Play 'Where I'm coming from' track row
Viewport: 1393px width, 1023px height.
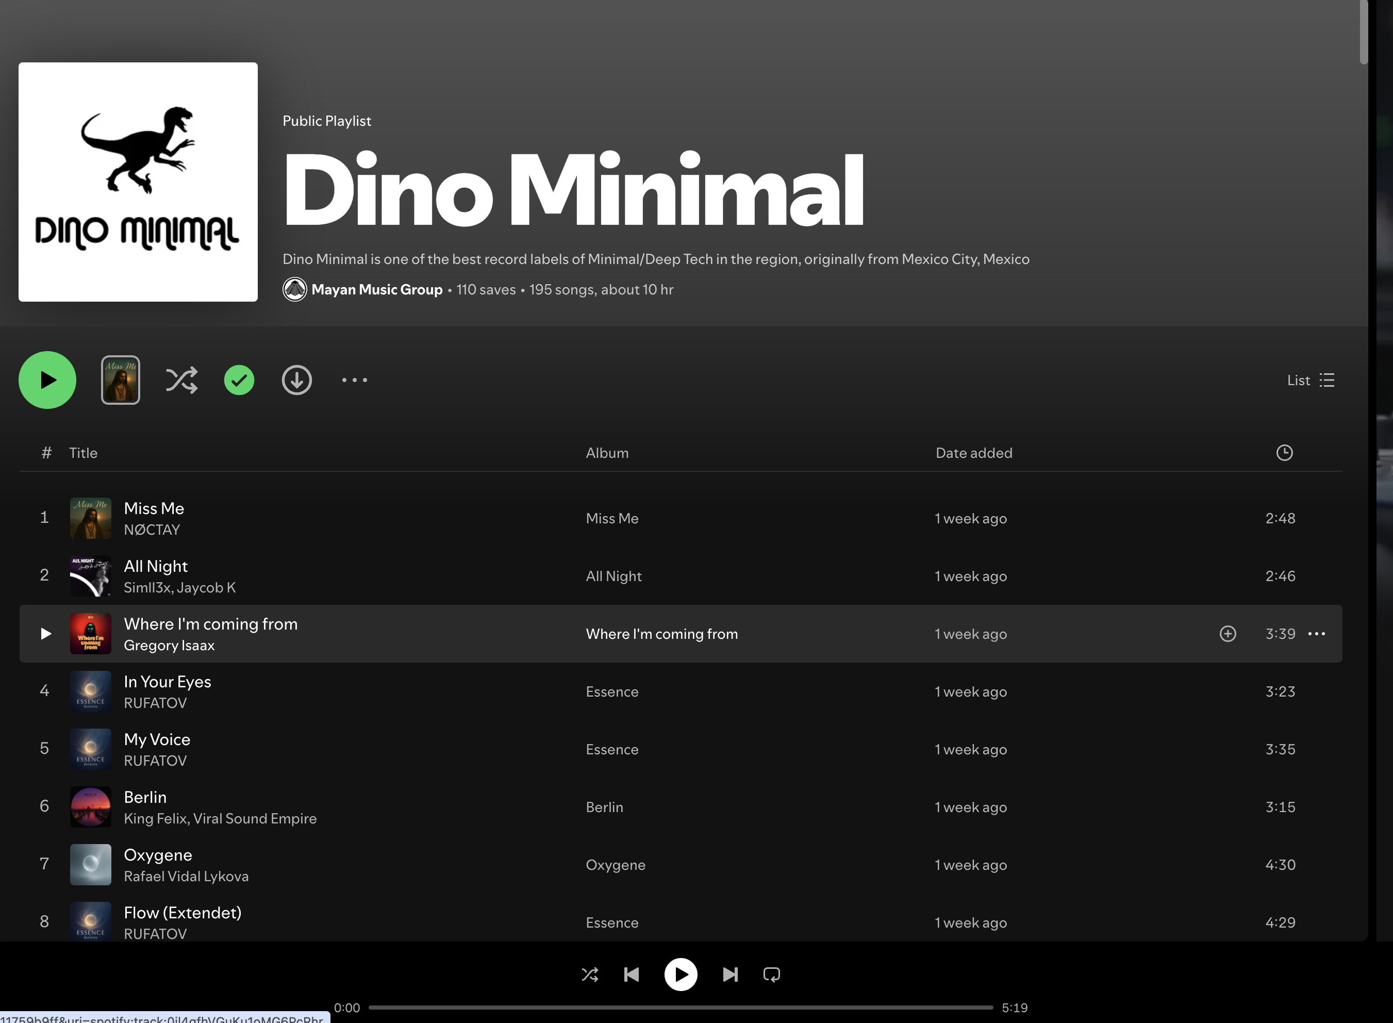pos(45,634)
